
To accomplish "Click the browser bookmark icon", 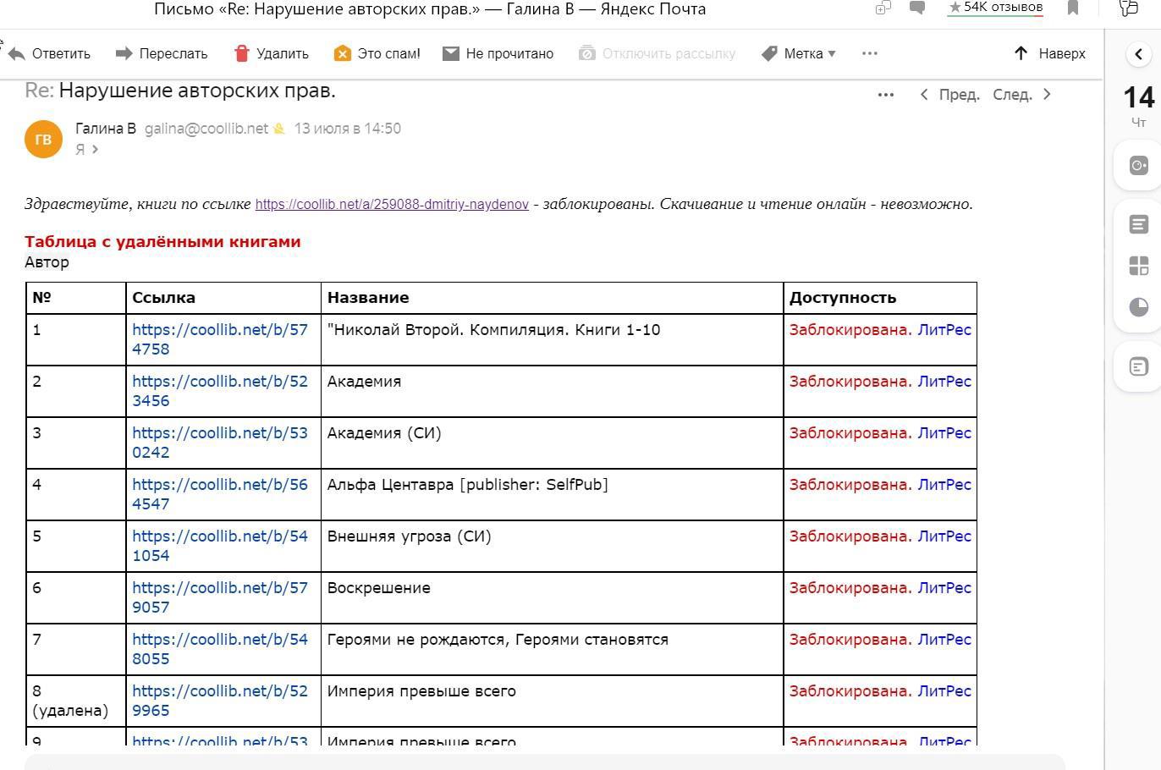I will 1073,8.
